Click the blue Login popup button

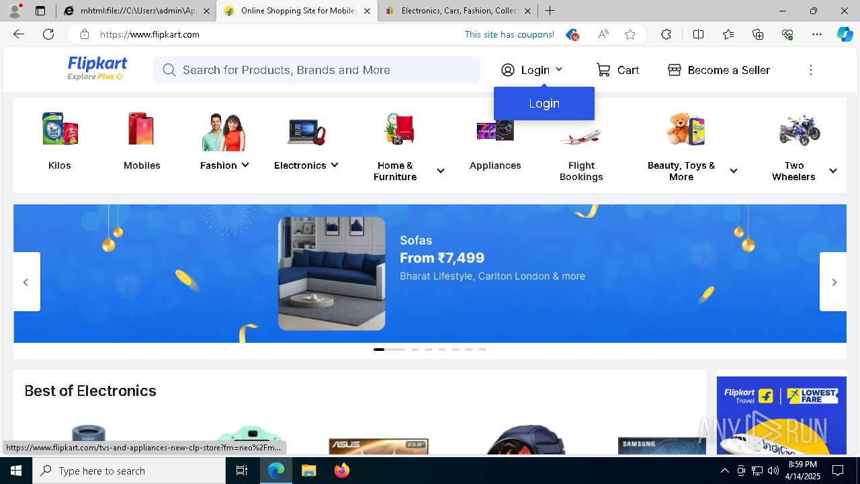coord(544,104)
